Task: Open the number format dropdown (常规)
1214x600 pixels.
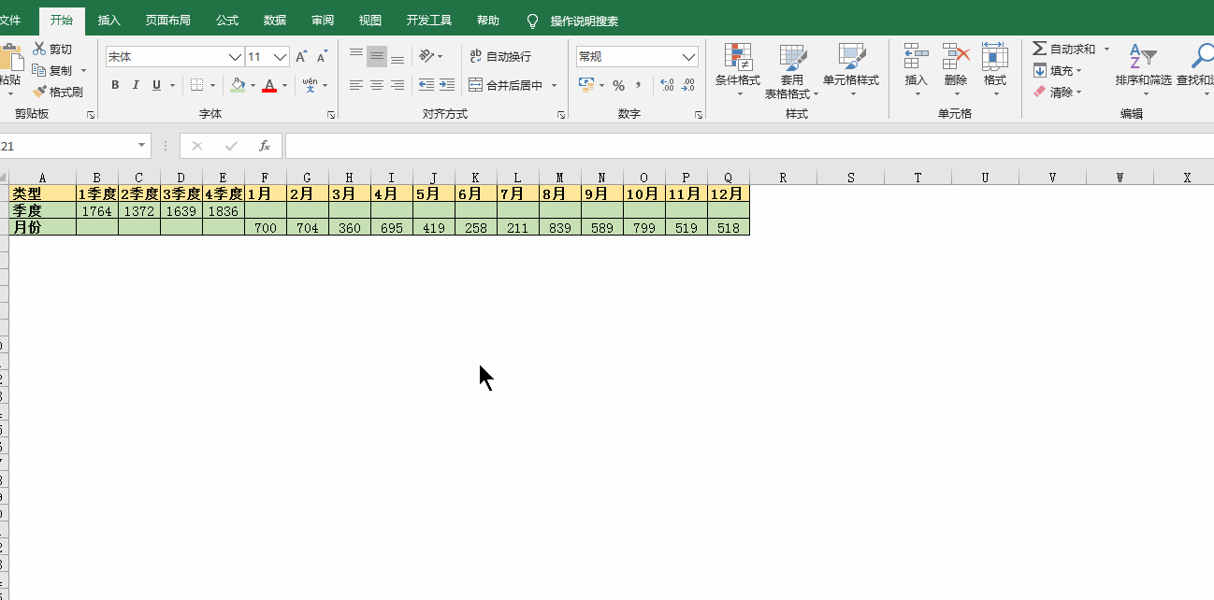Action: (689, 57)
